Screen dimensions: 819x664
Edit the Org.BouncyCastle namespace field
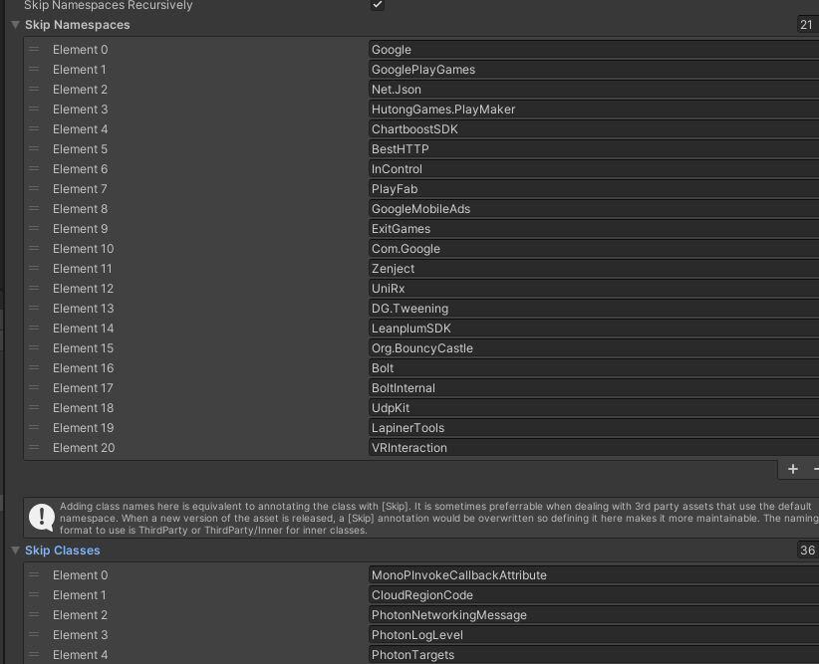click(594, 348)
